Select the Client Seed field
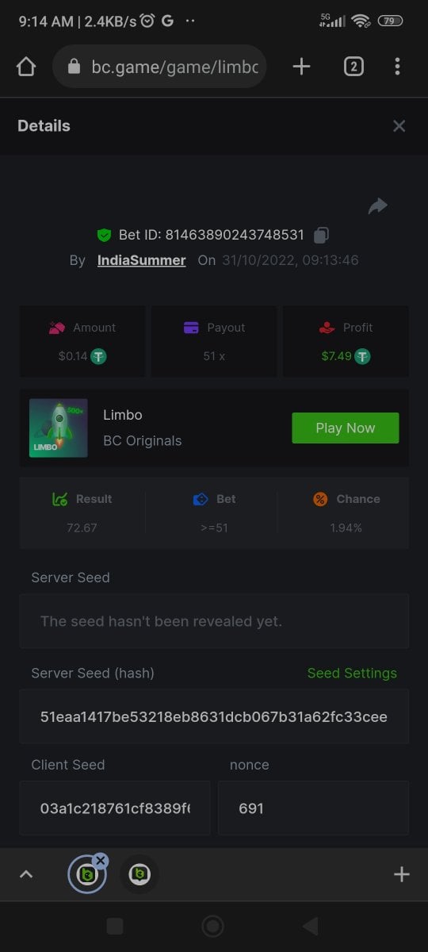Image resolution: width=428 pixels, height=952 pixels. coord(115,808)
